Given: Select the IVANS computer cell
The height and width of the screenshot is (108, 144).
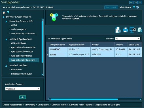Looking at the screenshot, I should click(x=58, y=54).
